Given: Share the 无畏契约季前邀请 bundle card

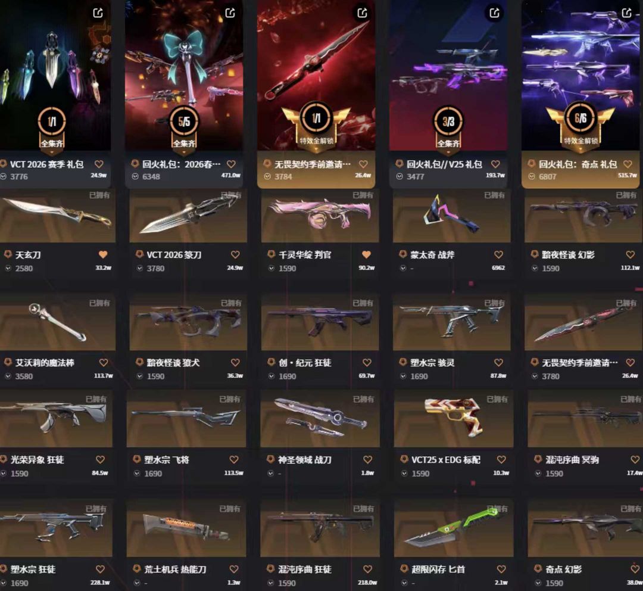Looking at the screenshot, I should [363, 13].
